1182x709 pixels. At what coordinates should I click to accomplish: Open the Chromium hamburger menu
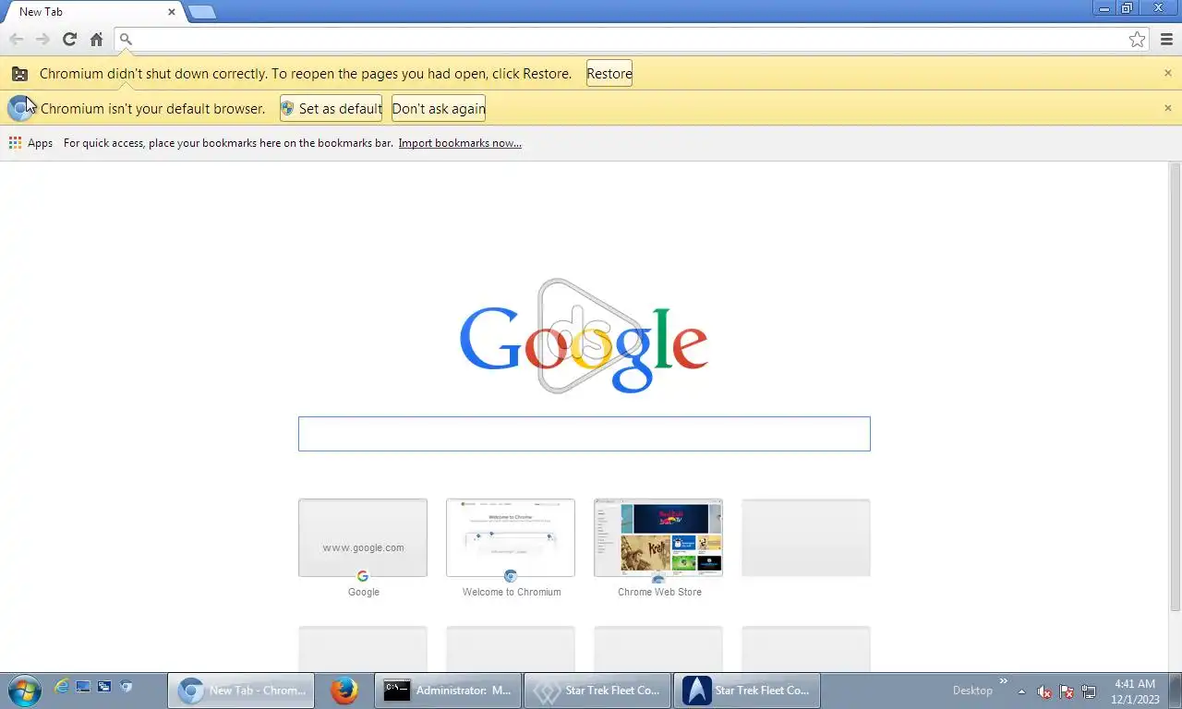coord(1166,39)
